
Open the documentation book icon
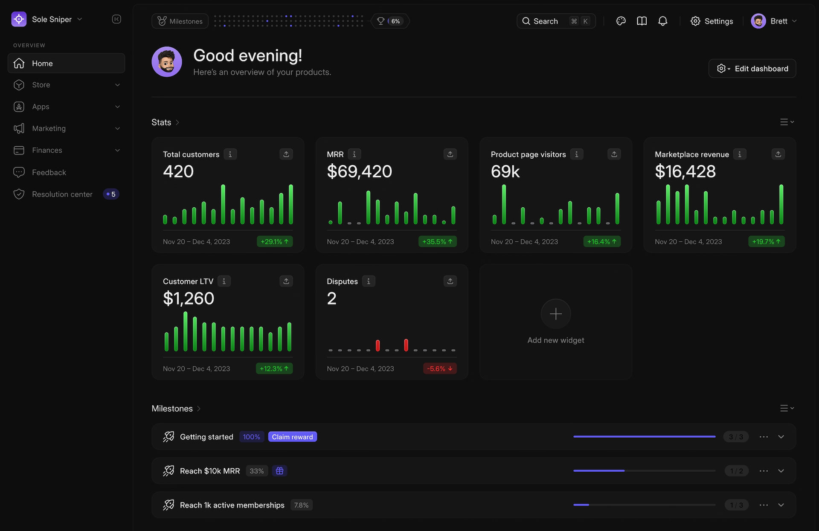(642, 20)
